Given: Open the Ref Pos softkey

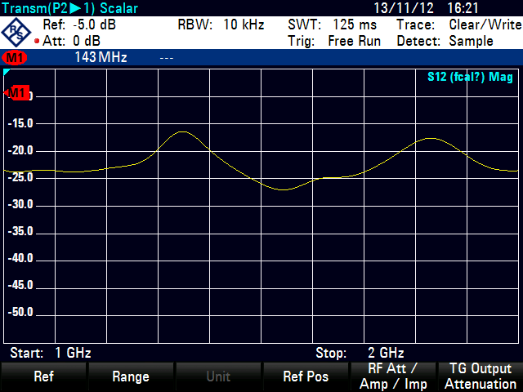Looking at the screenshot, I should tap(305, 376).
